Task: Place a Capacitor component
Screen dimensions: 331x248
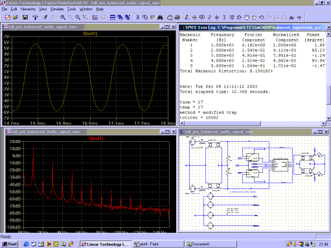Action: [217, 17]
